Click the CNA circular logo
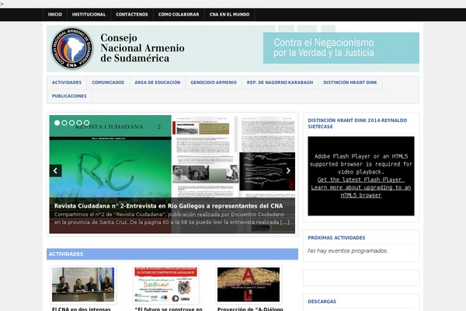 [72, 48]
